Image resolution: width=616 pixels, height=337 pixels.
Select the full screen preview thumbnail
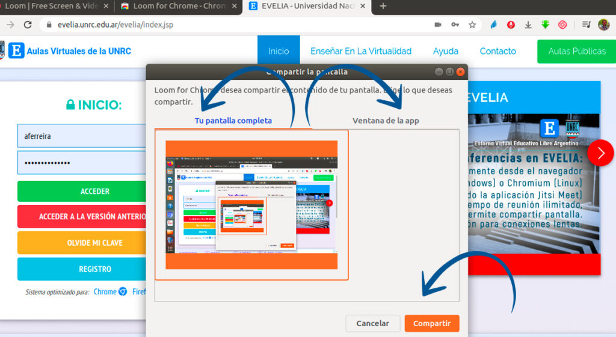(251, 205)
